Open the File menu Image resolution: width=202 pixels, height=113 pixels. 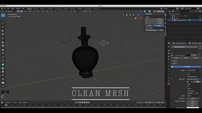5,8
